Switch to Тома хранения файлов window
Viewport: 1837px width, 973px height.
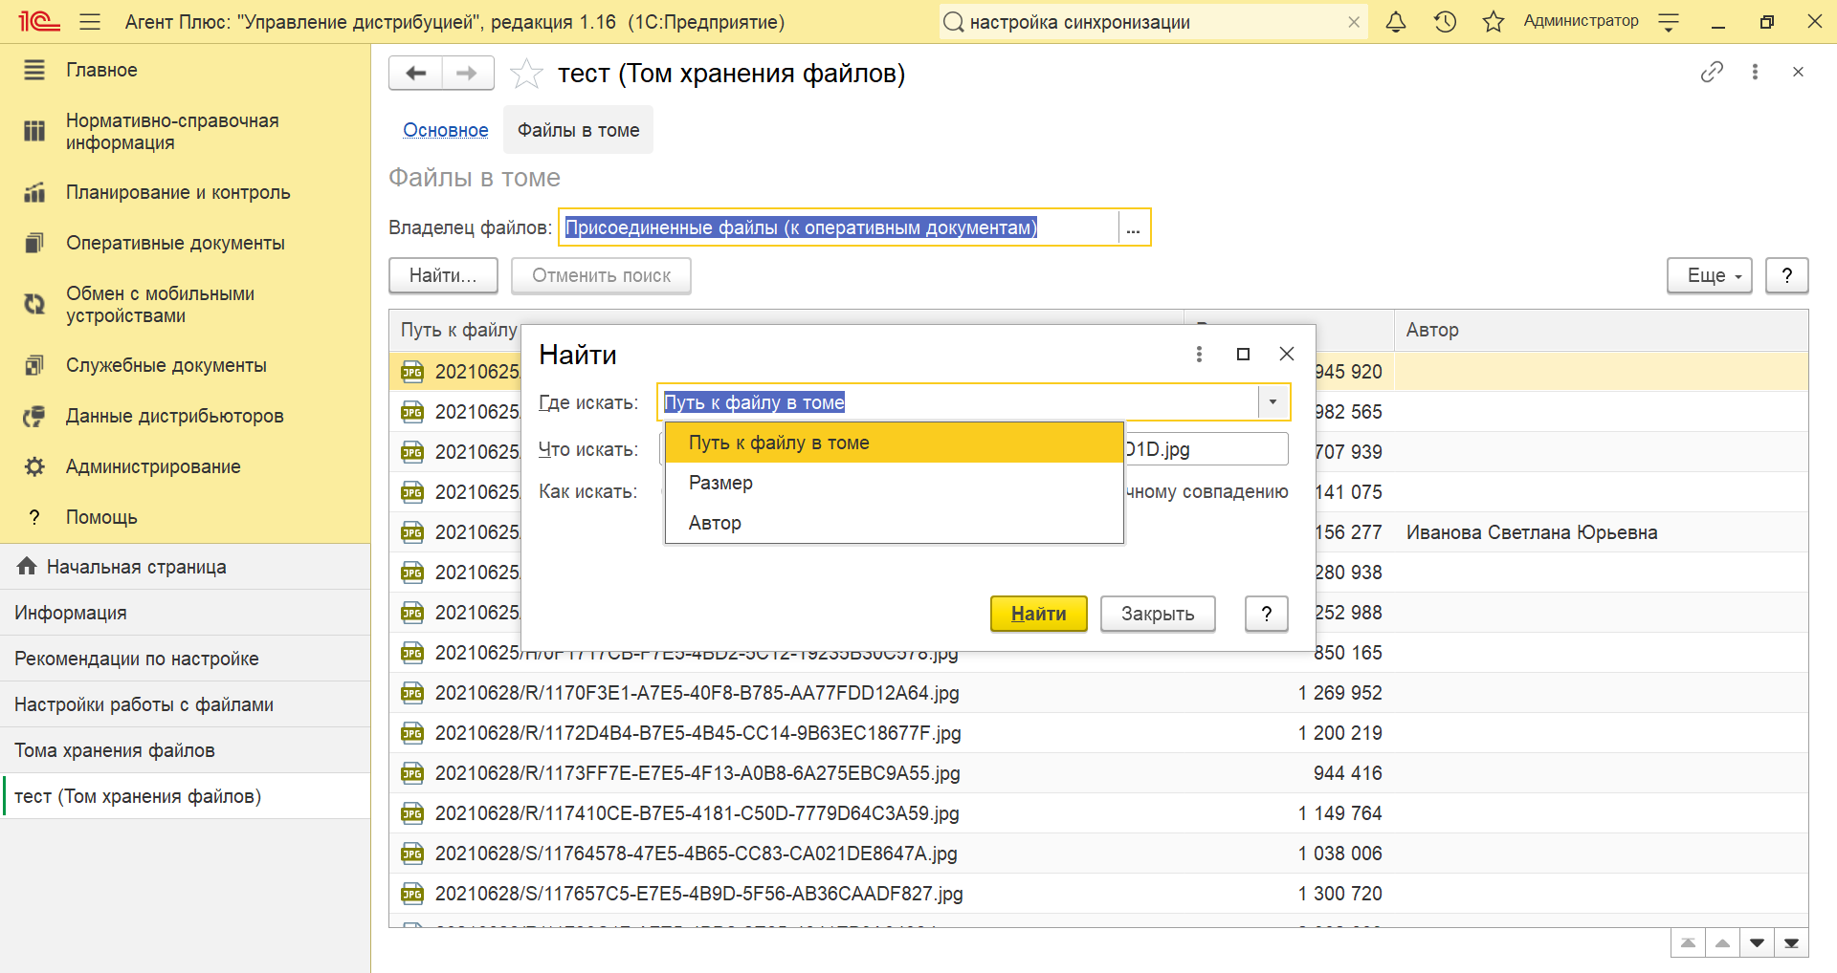click(x=185, y=750)
